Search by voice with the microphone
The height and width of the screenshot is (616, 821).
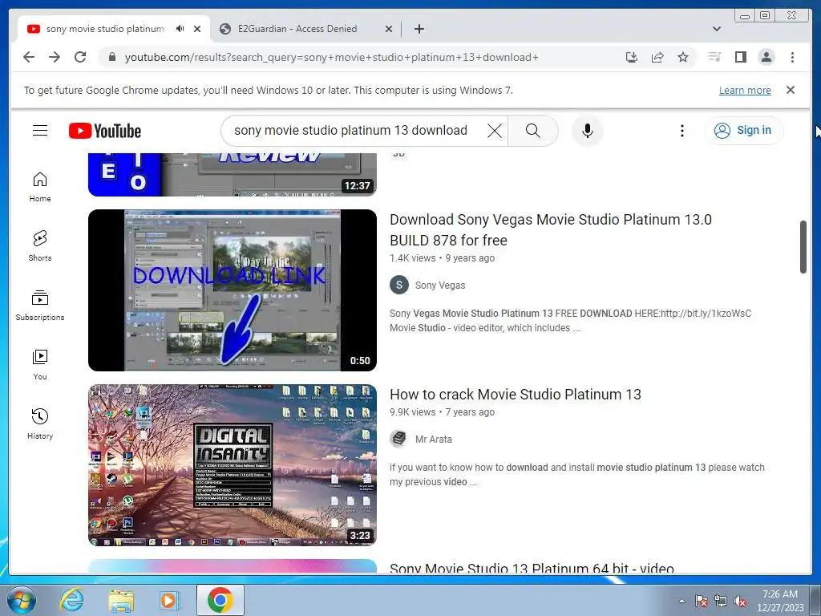pos(588,131)
